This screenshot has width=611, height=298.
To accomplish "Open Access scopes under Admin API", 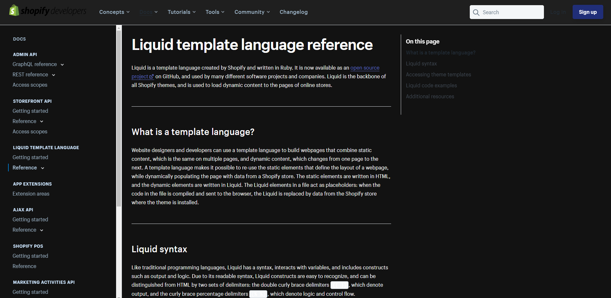I will [30, 85].
